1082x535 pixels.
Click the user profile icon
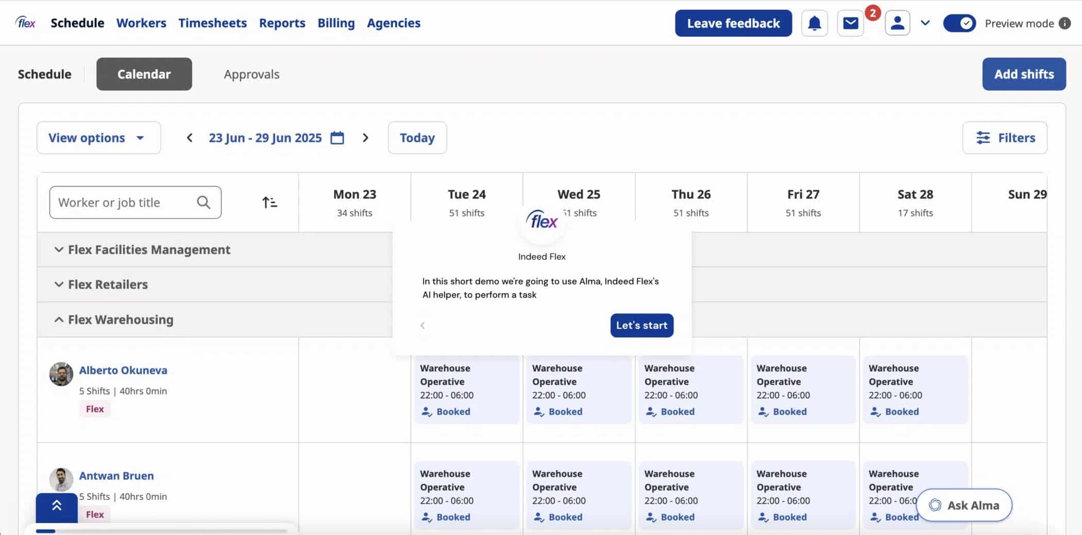(897, 23)
